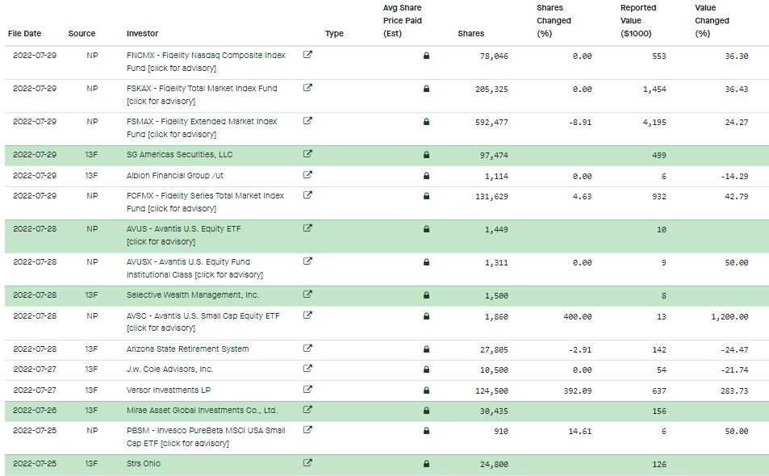Open FCFMX Fidelity Series Total Market link
Screen dimensions: 769x476
click(205, 202)
